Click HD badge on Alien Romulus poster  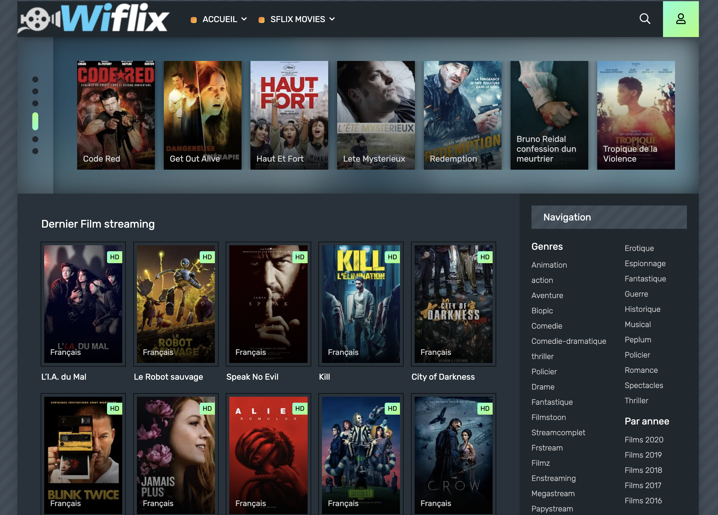coord(300,408)
